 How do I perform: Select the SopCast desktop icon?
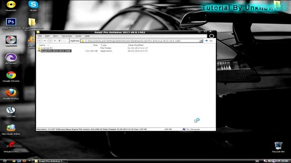(x=11, y=110)
